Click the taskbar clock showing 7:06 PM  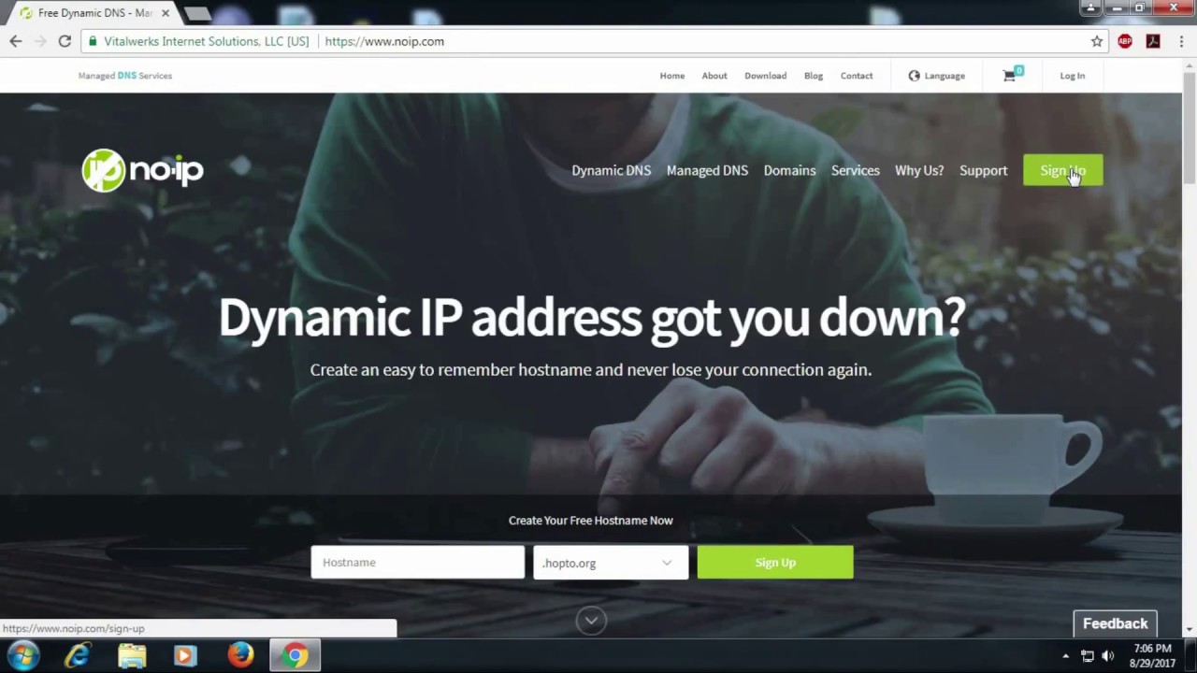pos(1151,656)
